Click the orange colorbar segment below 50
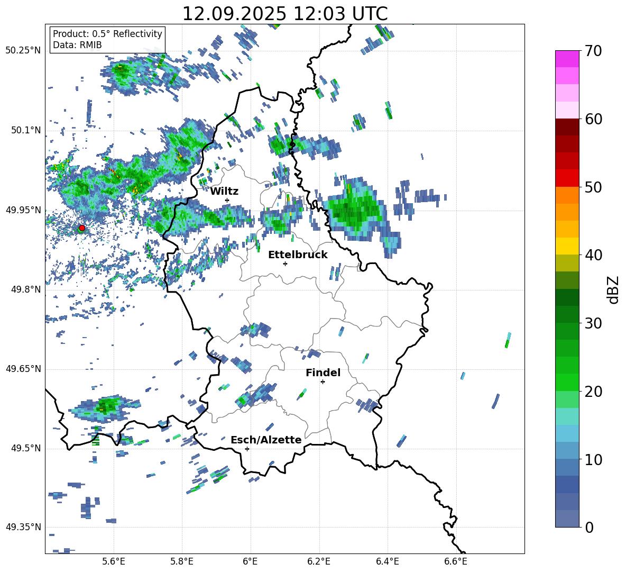The width and height of the screenshot is (626, 572). pyautogui.click(x=567, y=195)
